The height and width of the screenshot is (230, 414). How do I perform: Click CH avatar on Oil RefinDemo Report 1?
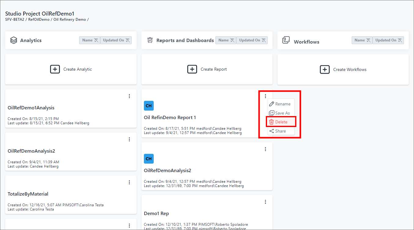tap(149, 106)
